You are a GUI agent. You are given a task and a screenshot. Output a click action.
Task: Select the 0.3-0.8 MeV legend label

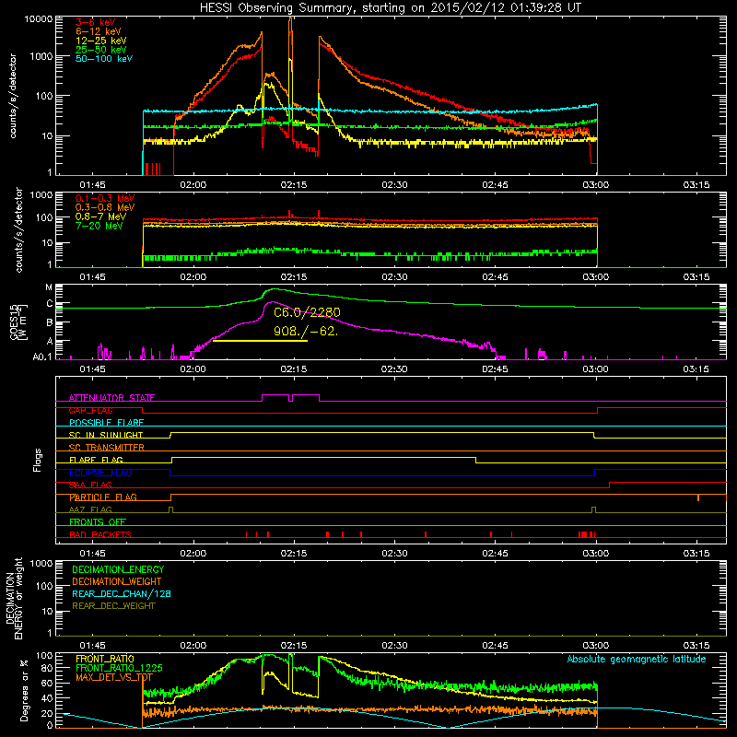point(105,207)
